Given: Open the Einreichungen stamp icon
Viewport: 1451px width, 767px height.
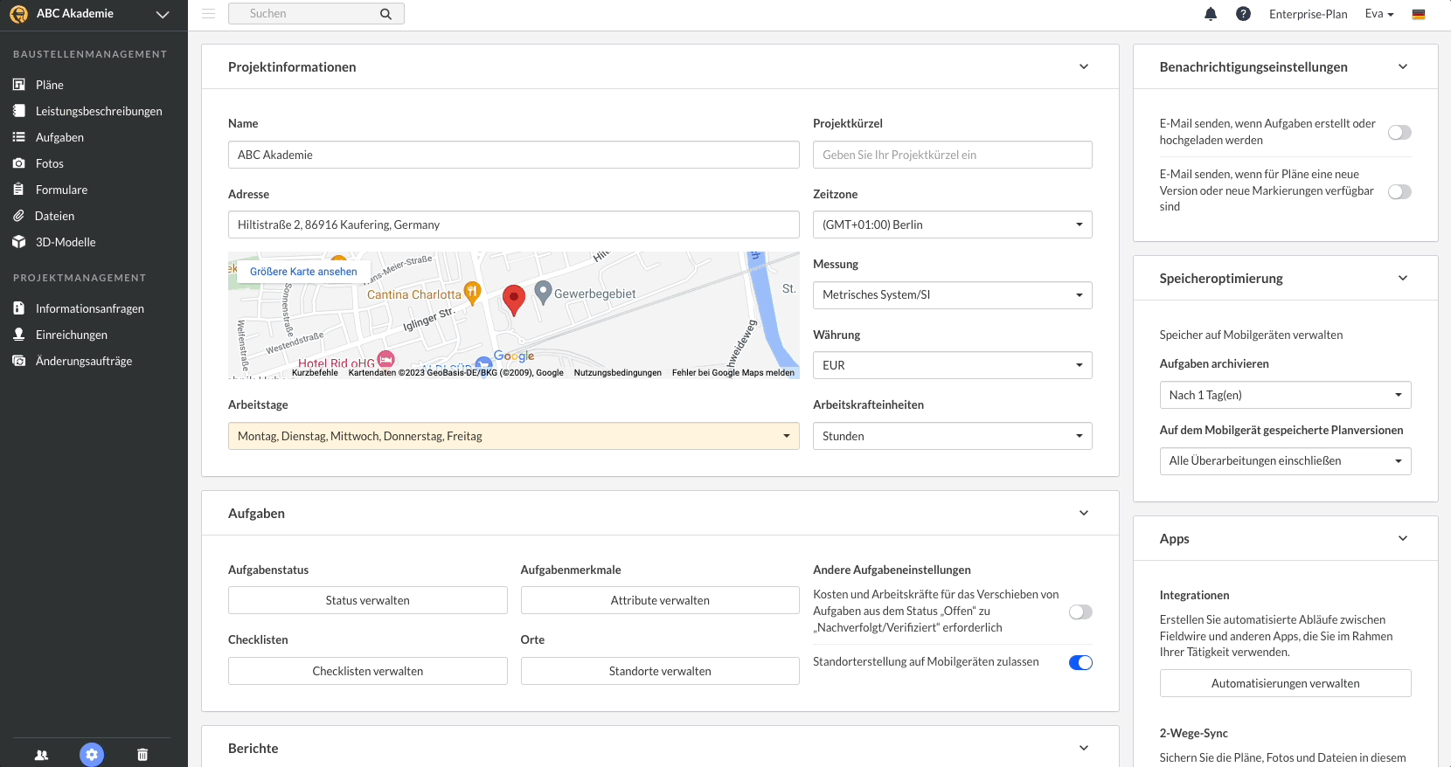Looking at the screenshot, I should click(18, 335).
